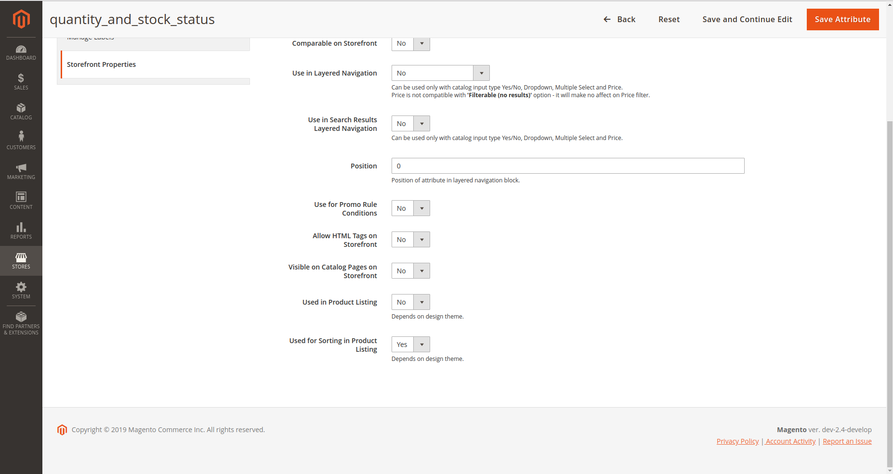
Task: Open Allow HTML Tags on Storefront dropdown
Action: pyautogui.click(x=410, y=240)
